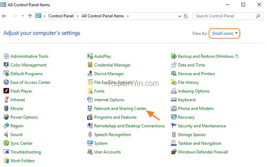The image size is (267, 167).
Task: Click the Network and Sharing Center icon
Action: 90,108
